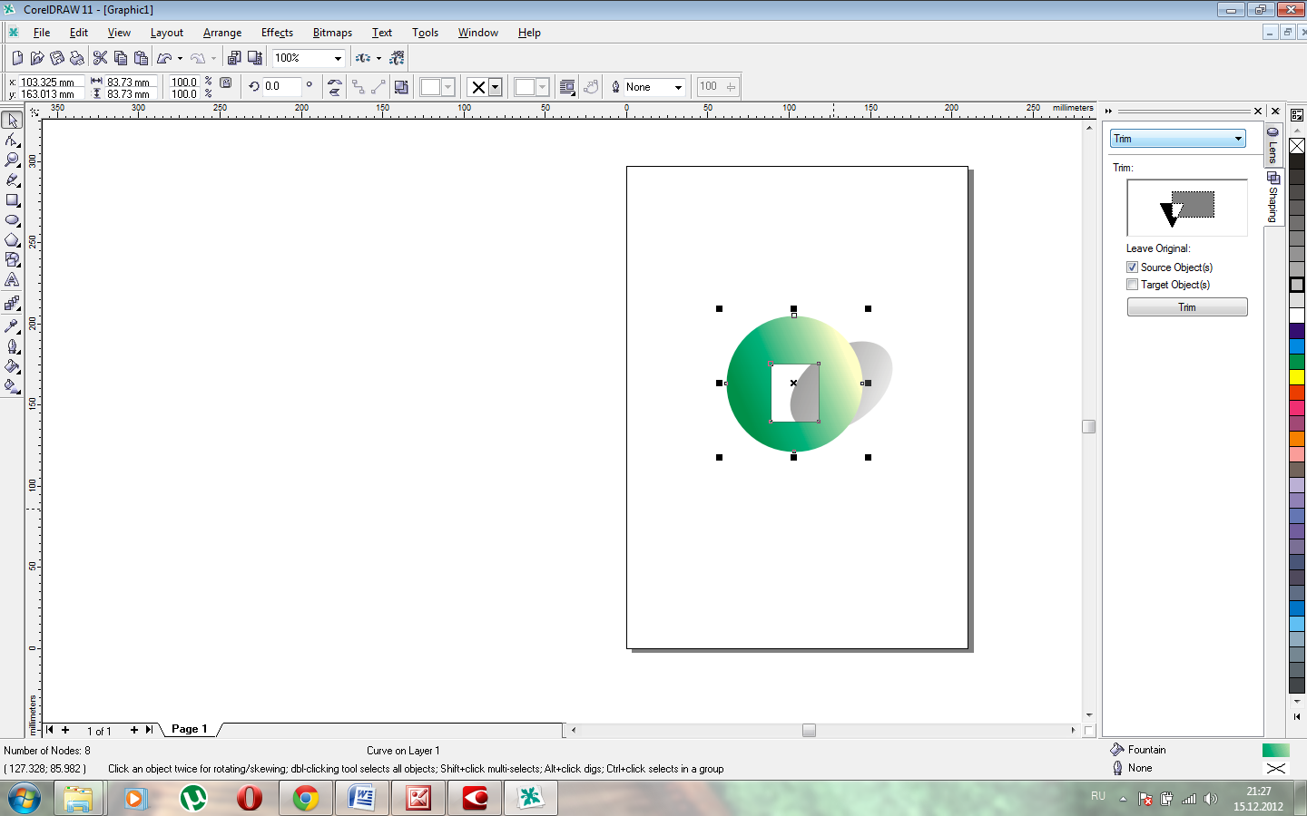This screenshot has height=816, width=1307.
Task: Uncheck Source Object(s) checkbox
Action: tap(1132, 267)
